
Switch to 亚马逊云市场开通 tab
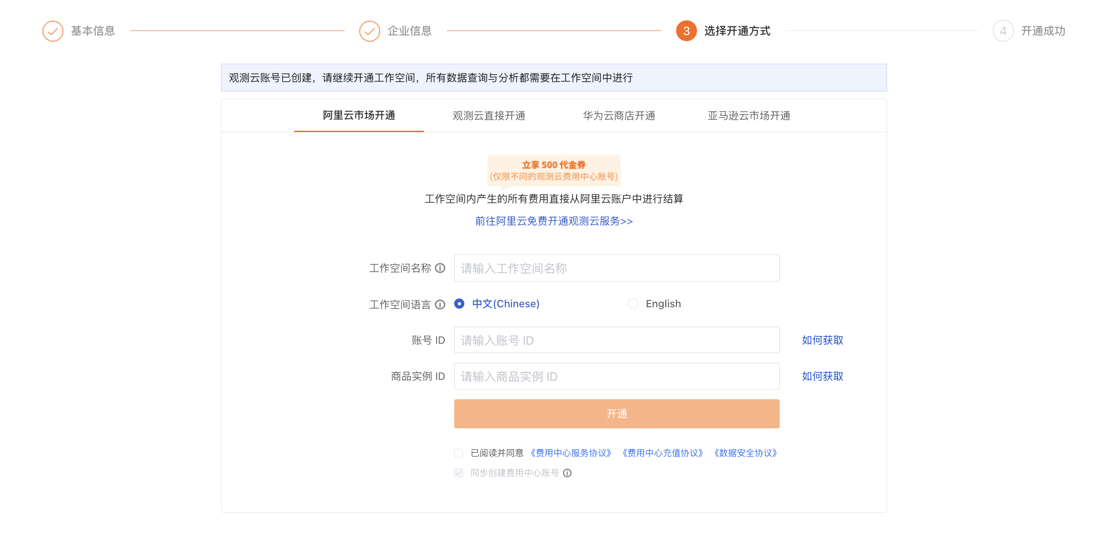[749, 116]
